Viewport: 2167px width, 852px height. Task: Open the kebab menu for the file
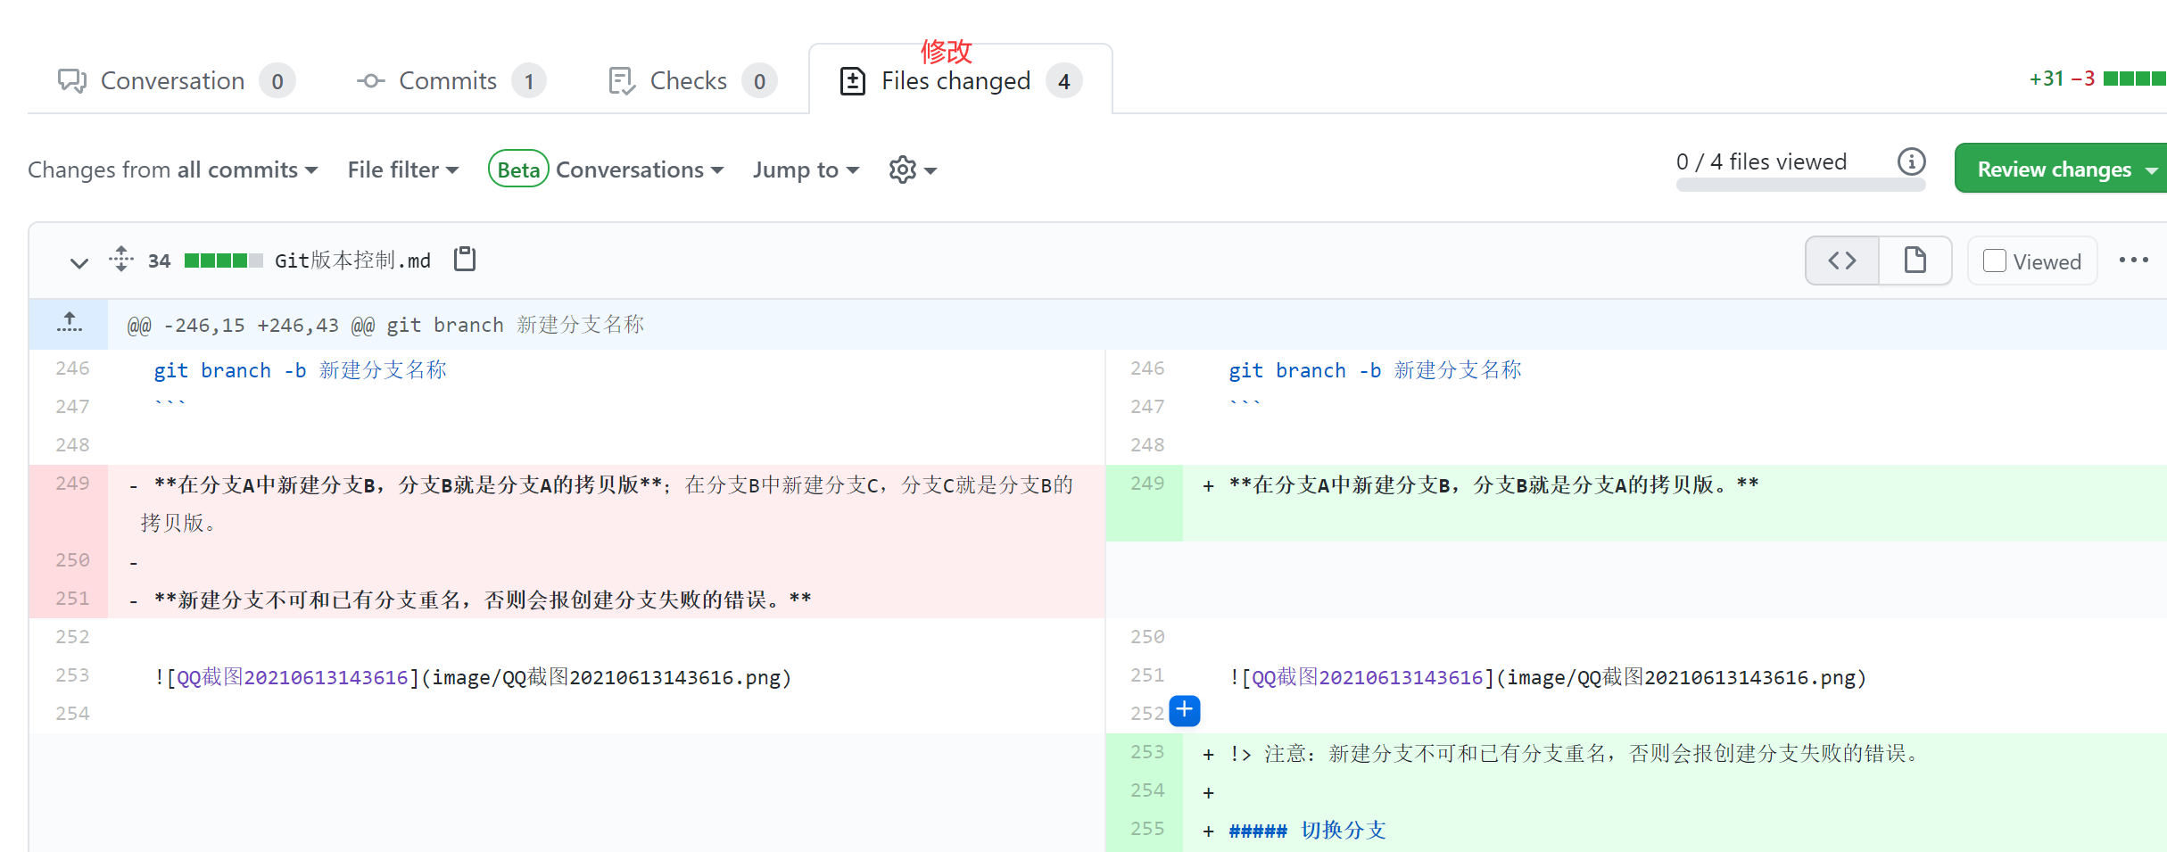pyautogui.click(x=2134, y=260)
